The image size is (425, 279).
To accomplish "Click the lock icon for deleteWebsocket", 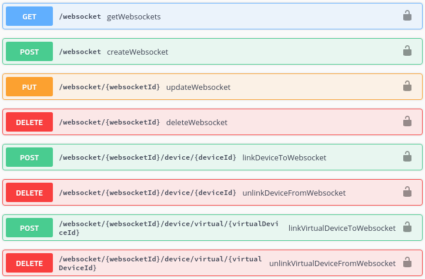I will click(407, 122).
